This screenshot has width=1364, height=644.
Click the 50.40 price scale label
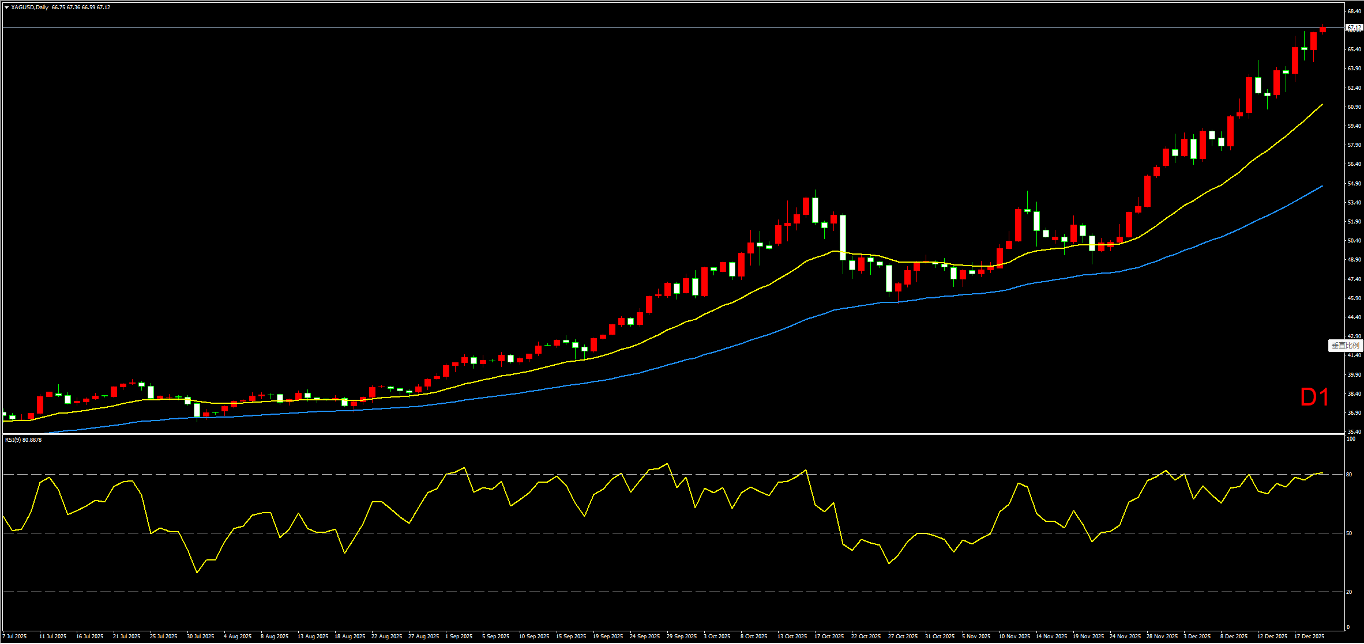(x=1354, y=241)
